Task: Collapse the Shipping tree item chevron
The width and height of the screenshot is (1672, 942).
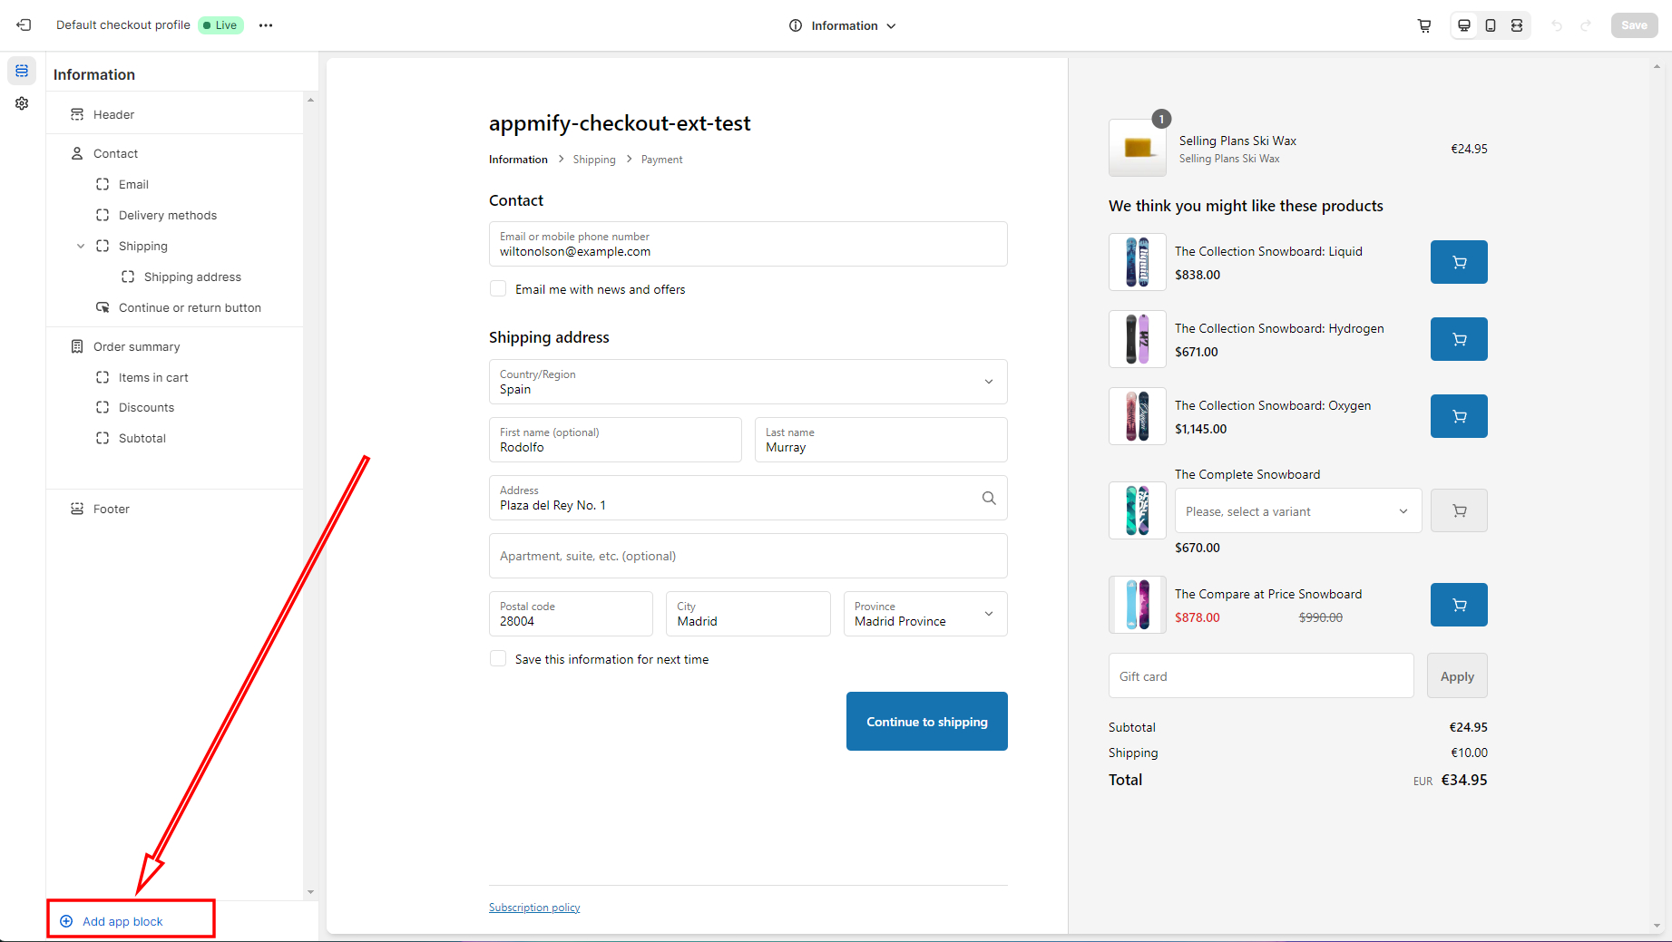Action: (x=81, y=246)
